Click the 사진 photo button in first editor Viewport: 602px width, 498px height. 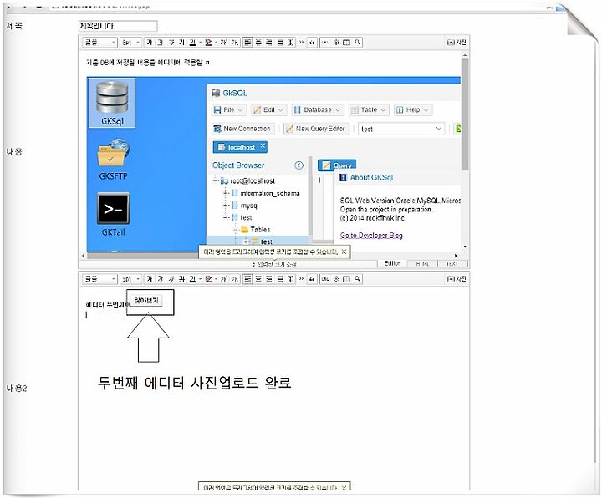pos(457,43)
